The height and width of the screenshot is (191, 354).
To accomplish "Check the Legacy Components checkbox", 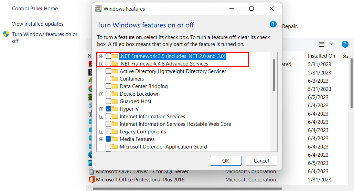I will 108,131.
